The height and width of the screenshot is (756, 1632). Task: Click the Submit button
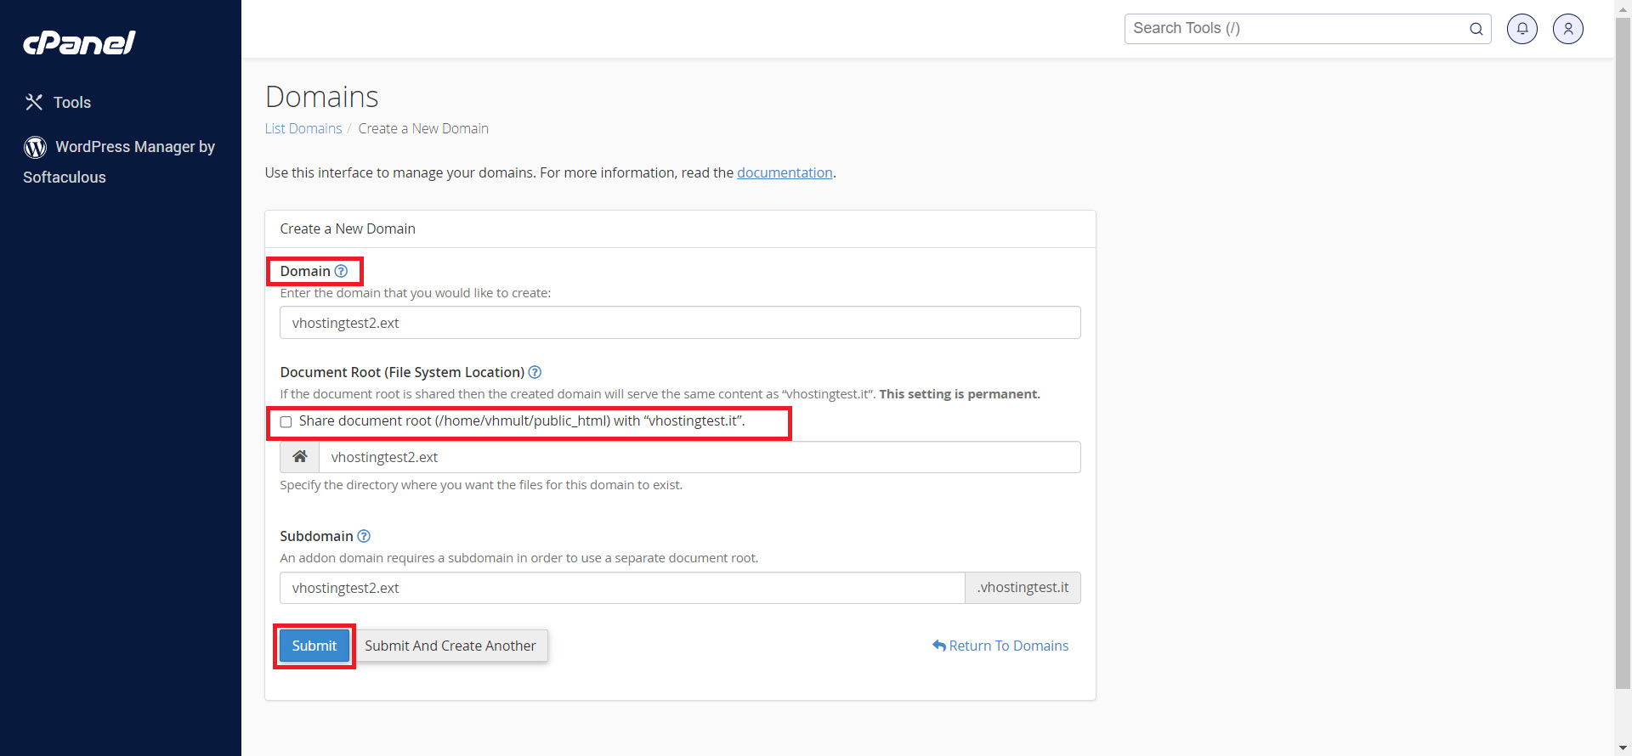pyautogui.click(x=314, y=646)
